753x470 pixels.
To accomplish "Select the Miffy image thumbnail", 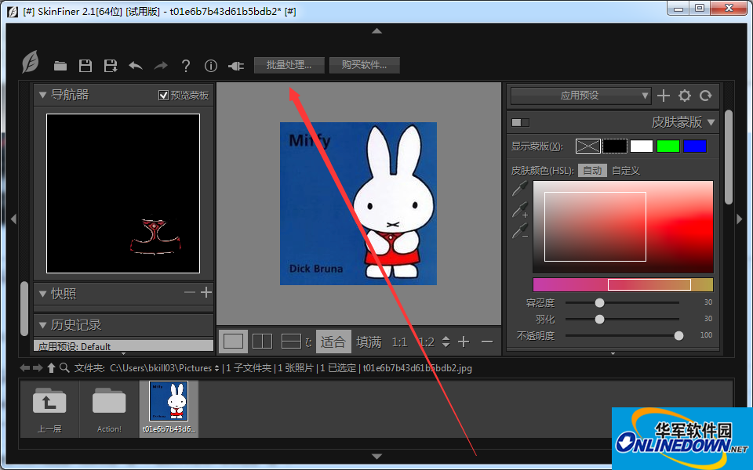I will point(169,409).
